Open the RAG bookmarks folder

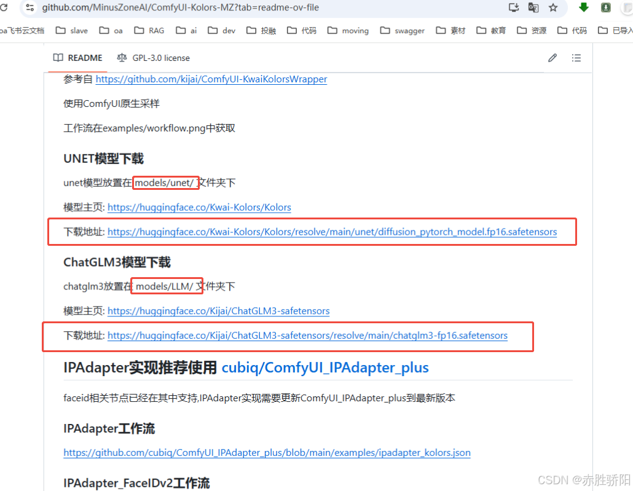149,31
